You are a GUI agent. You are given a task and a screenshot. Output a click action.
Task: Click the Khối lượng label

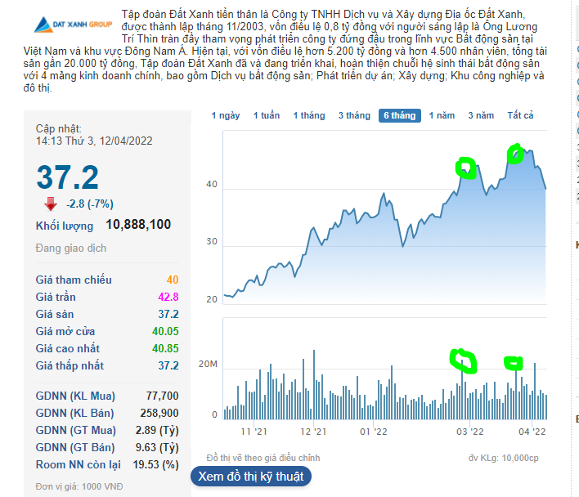tap(65, 226)
